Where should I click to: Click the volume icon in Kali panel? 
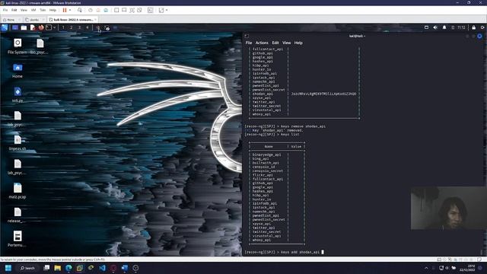[435, 27]
